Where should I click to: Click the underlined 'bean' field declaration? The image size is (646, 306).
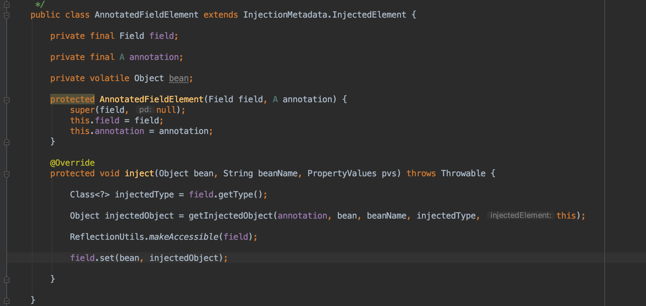click(179, 78)
